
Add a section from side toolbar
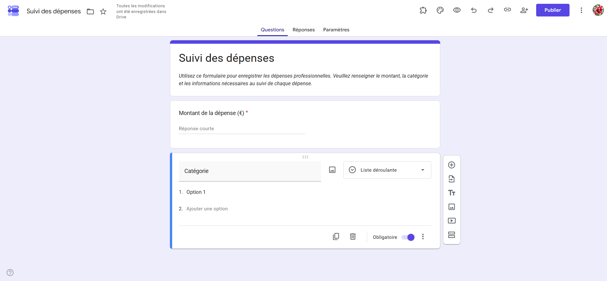[451, 235]
